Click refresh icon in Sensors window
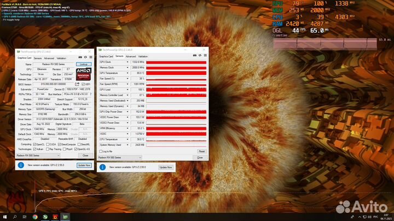The height and width of the screenshot is (221, 394). pyautogui.click(x=200, y=55)
